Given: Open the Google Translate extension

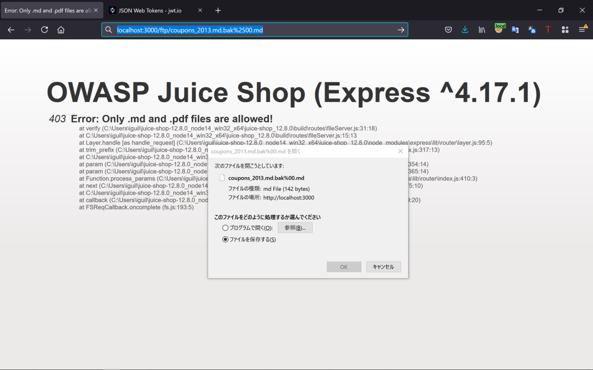Looking at the screenshot, I should [515, 30].
